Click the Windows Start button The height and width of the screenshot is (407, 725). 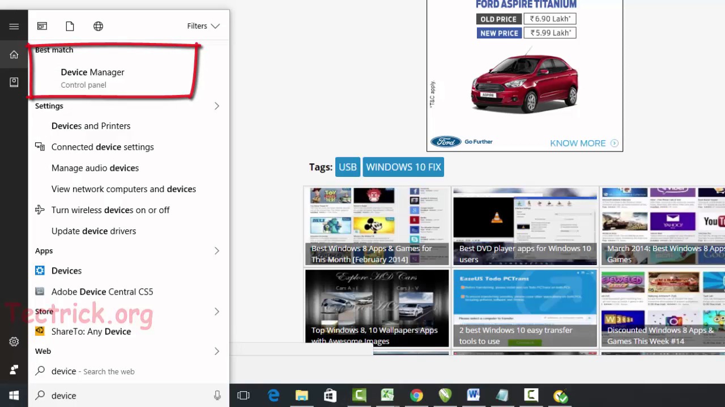coord(14,396)
